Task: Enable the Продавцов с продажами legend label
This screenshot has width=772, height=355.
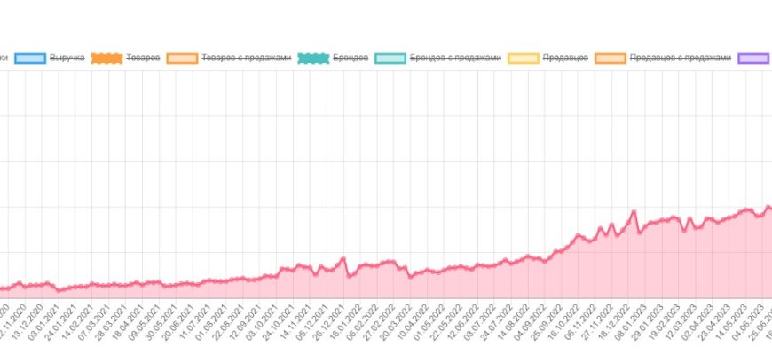Action: click(x=681, y=58)
